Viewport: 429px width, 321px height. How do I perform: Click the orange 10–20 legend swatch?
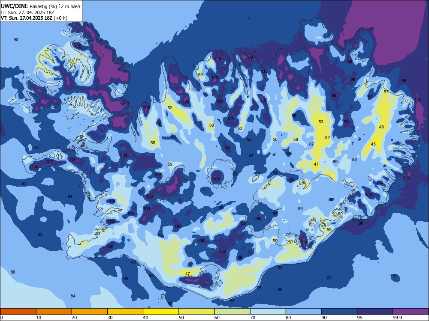[x=54, y=312]
